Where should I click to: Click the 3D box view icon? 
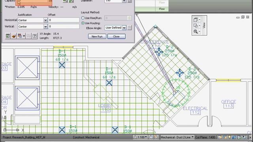(195, 20)
